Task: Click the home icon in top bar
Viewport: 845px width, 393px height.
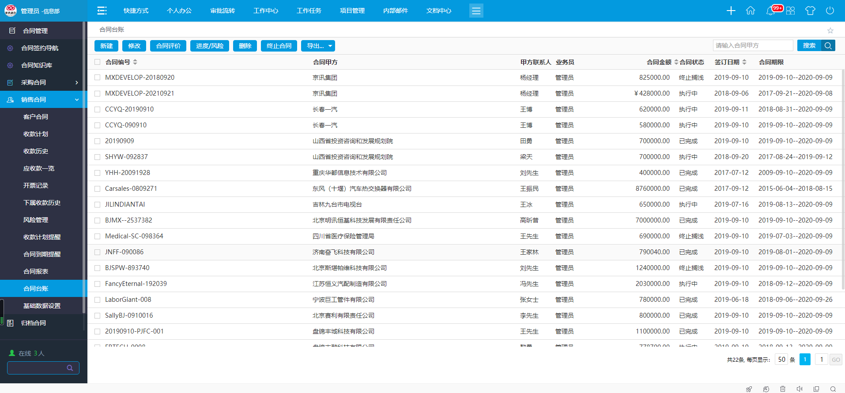Action: pos(750,11)
